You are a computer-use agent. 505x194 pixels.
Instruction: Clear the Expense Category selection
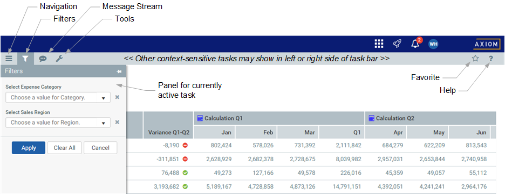tap(117, 97)
